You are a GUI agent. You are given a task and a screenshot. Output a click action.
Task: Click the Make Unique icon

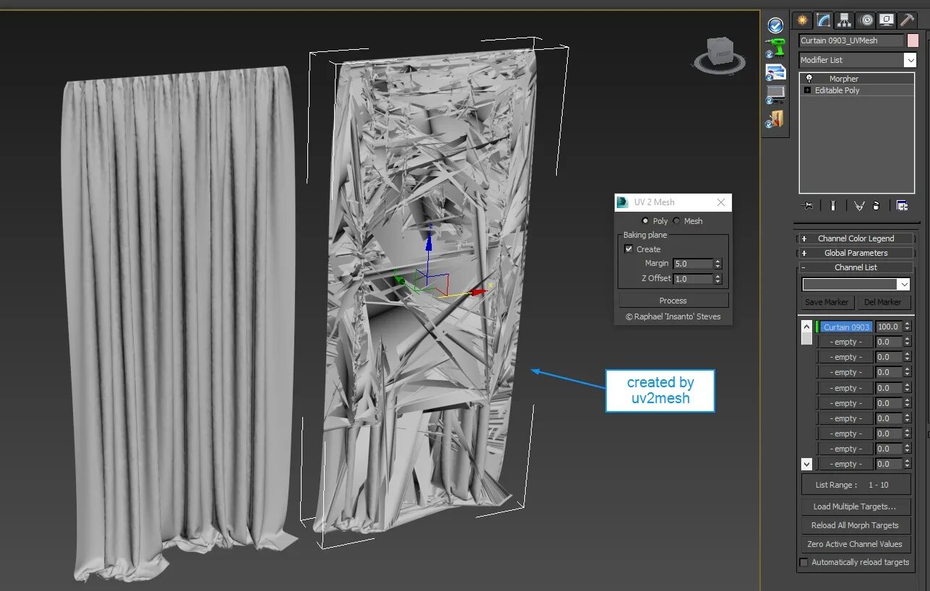[x=859, y=204]
